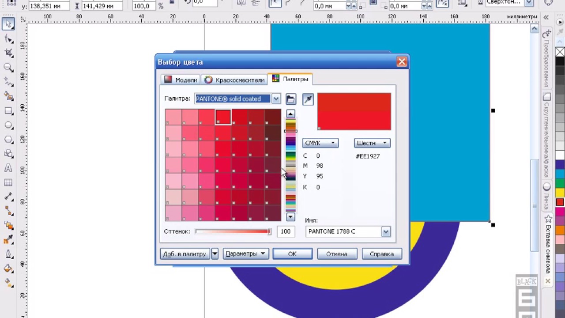Pick black swatch in side color palette

(x=560, y=61)
